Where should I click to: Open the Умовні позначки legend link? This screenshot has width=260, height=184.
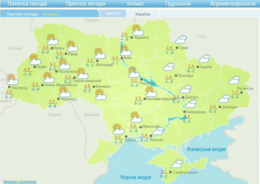pos(20,181)
